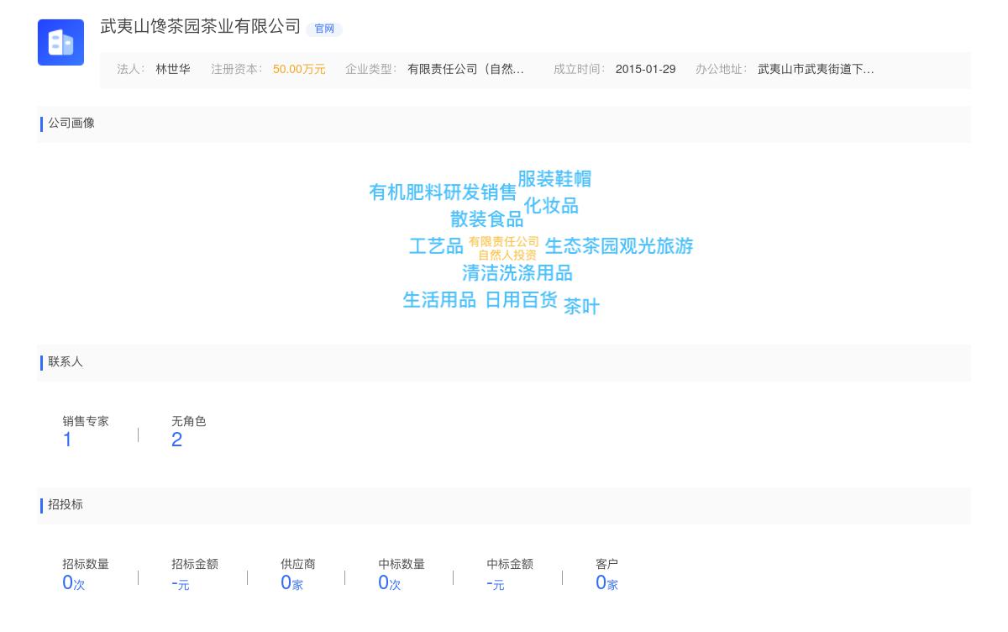
Task: Click truncated office address 武夷山市武夷街道下…
Action: pyautogui.click(x=816, y=70)
